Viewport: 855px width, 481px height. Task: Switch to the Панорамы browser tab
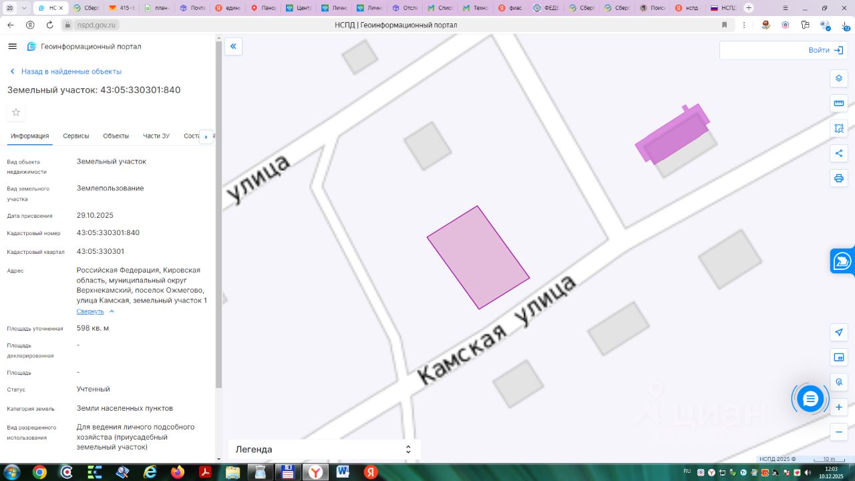[x=264, y=8]
